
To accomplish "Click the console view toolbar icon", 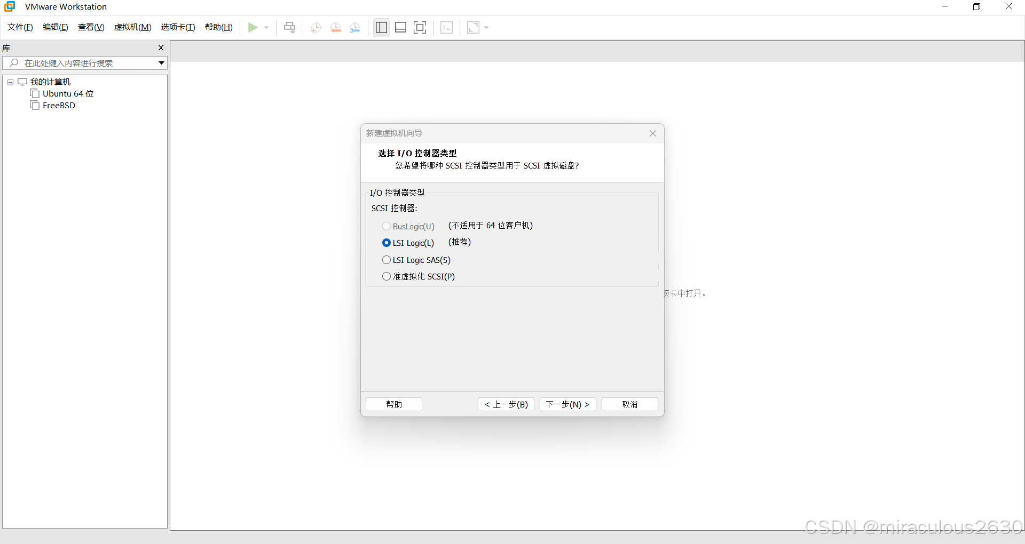I will pyautogui.click(x=447, y=27).
